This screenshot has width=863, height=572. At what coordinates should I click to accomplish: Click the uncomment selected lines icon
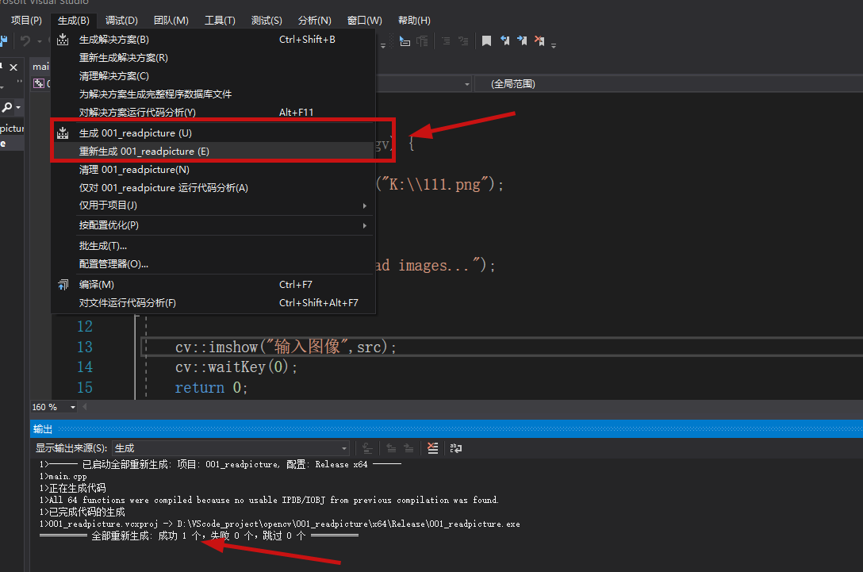[463, 40]
